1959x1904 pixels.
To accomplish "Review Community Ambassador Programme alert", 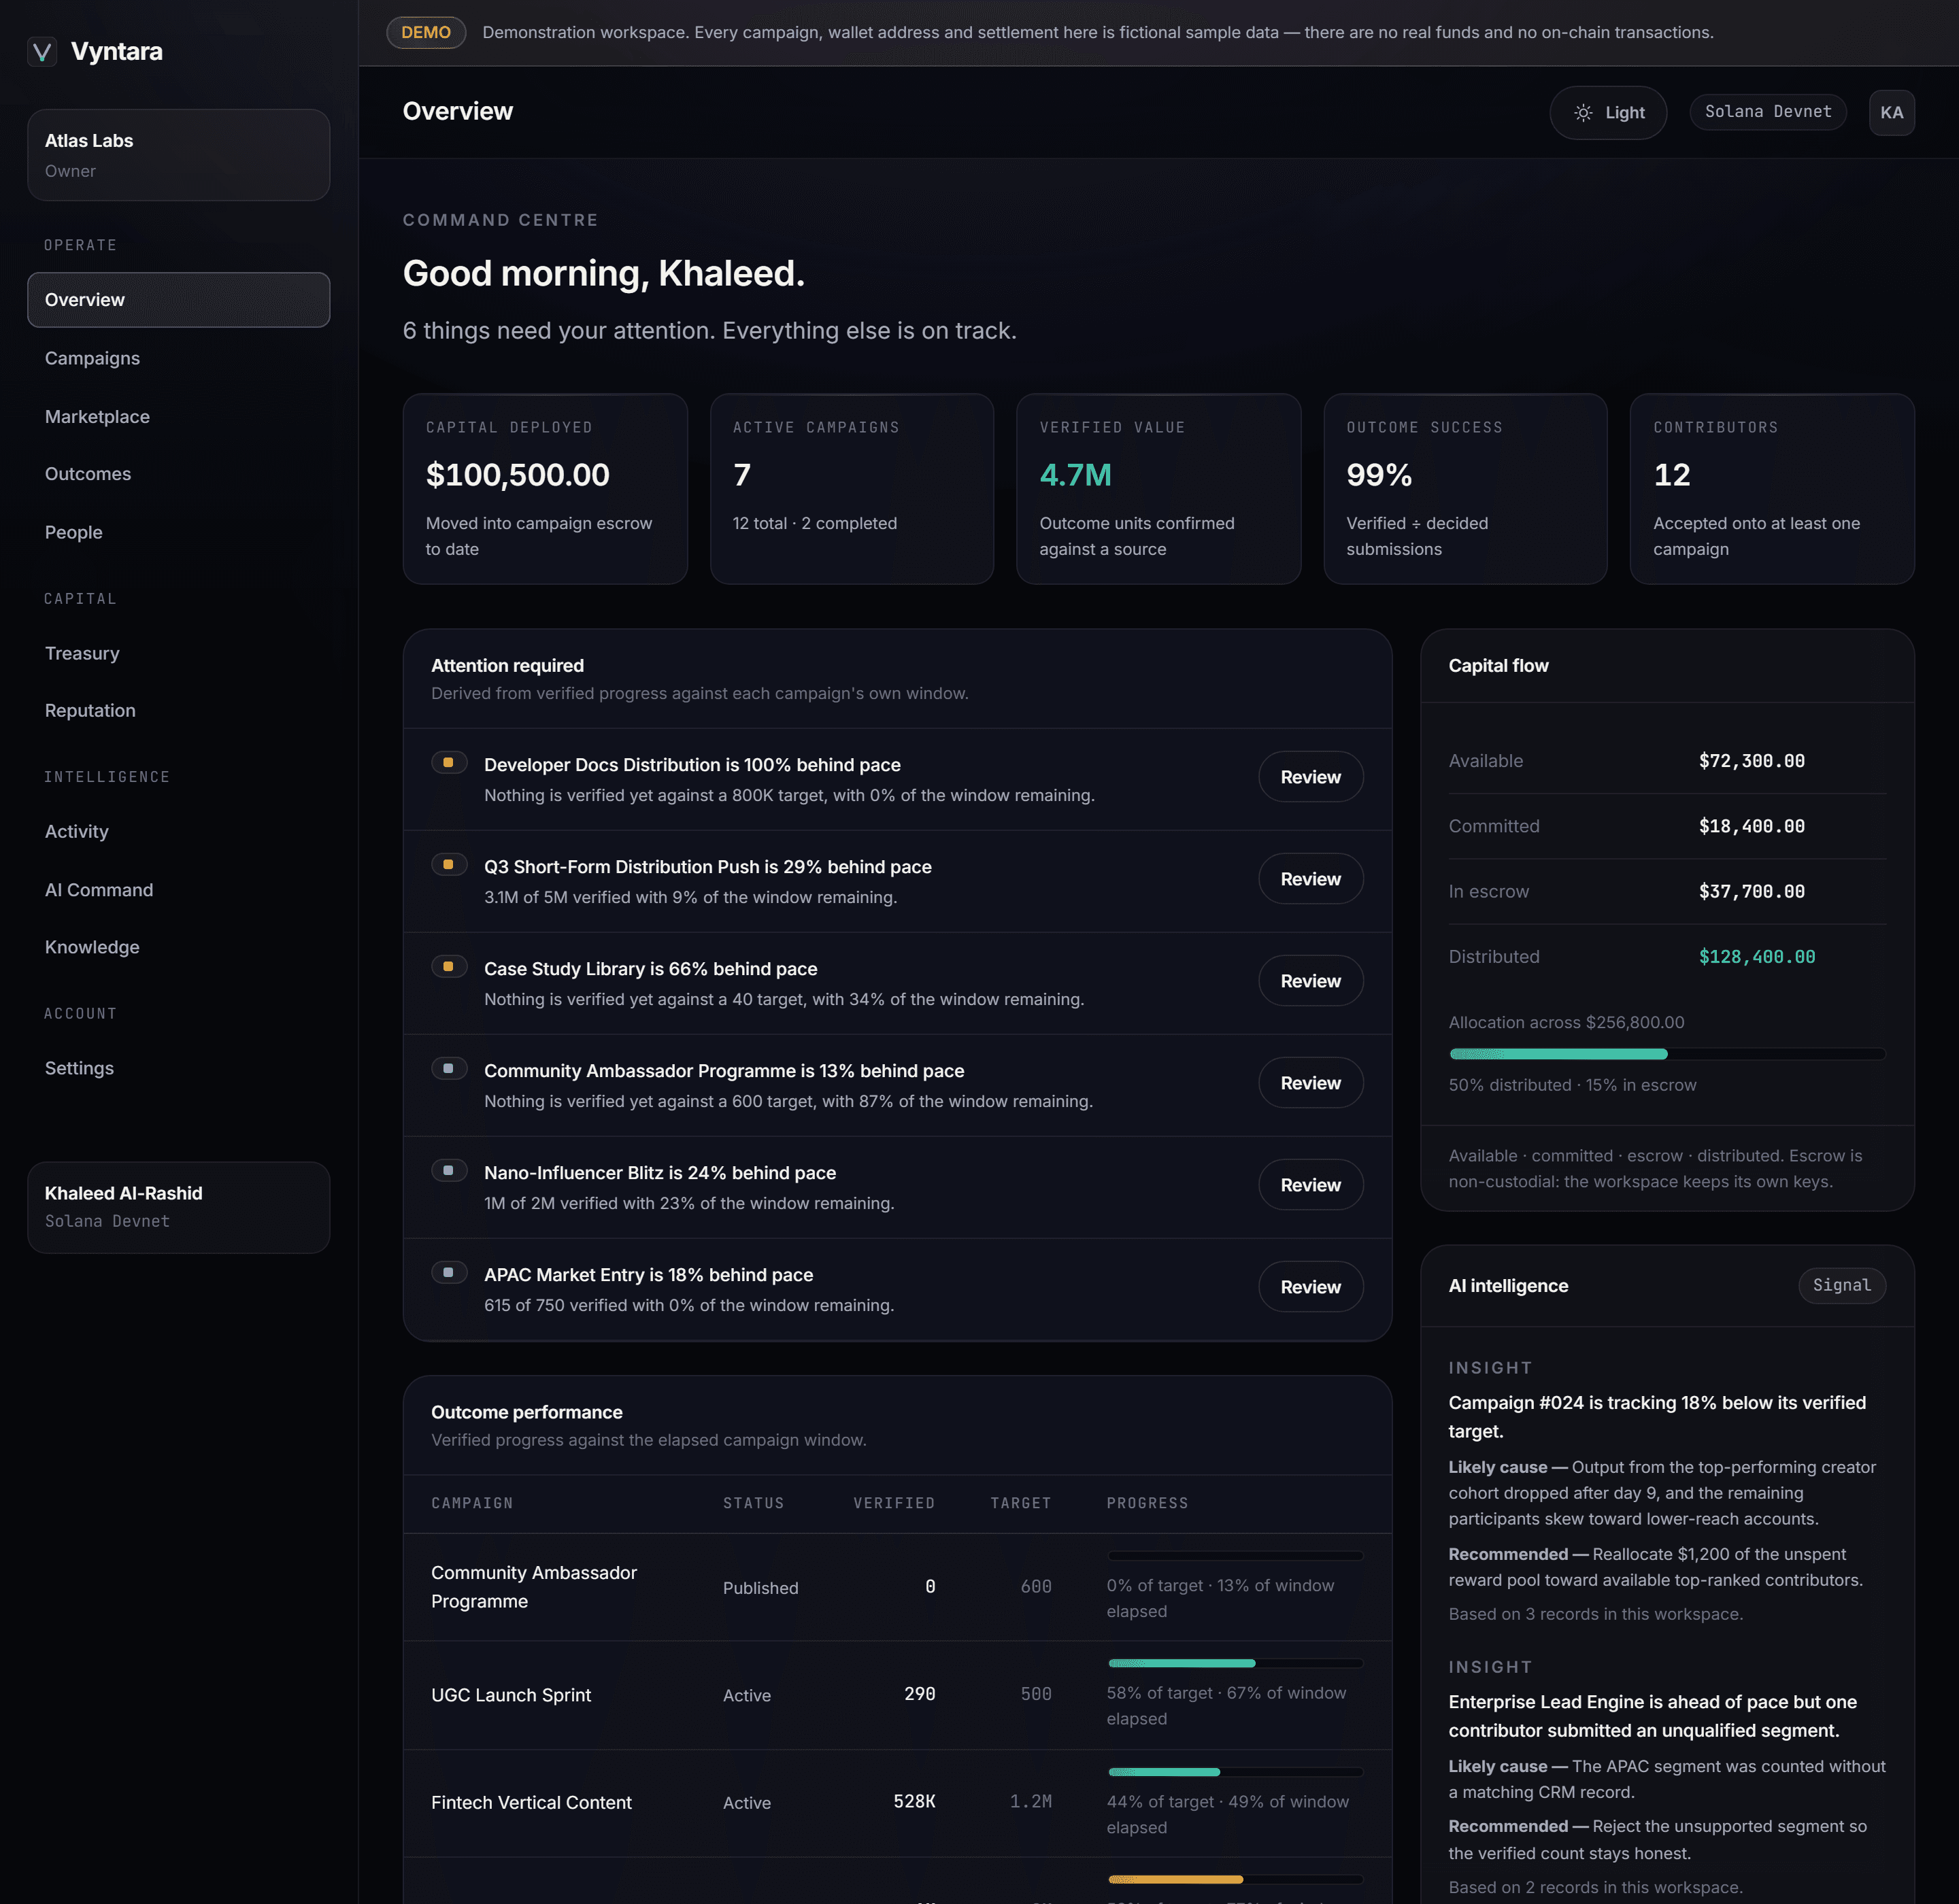I will pyautogui.click(x=1311, y=1083).
